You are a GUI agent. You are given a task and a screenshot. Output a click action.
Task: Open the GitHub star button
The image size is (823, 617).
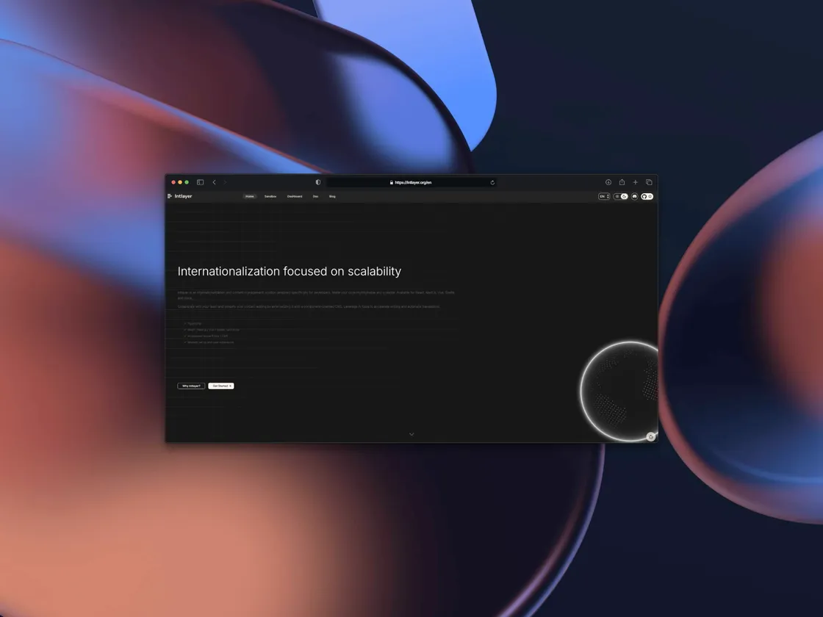[x=647, y=196]
